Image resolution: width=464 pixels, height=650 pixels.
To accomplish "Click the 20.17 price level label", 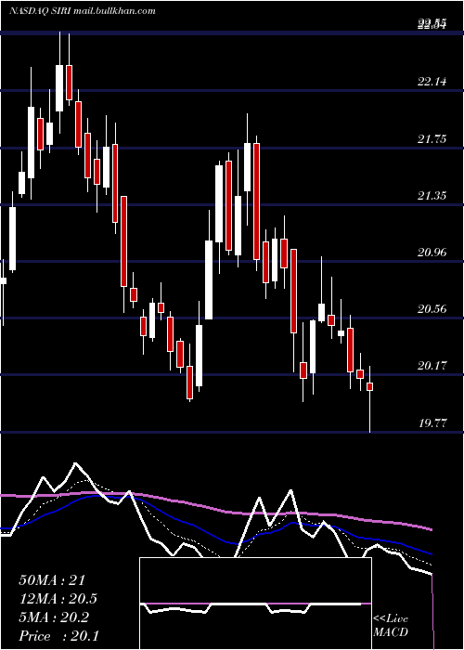I will pyautogui.click(x=432, y=366).
